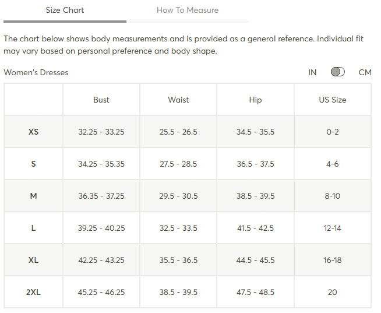The width and height of the screenshot is (381, 313).
Task: Click the 0-2 US size cell
Action: coord(333,132)
